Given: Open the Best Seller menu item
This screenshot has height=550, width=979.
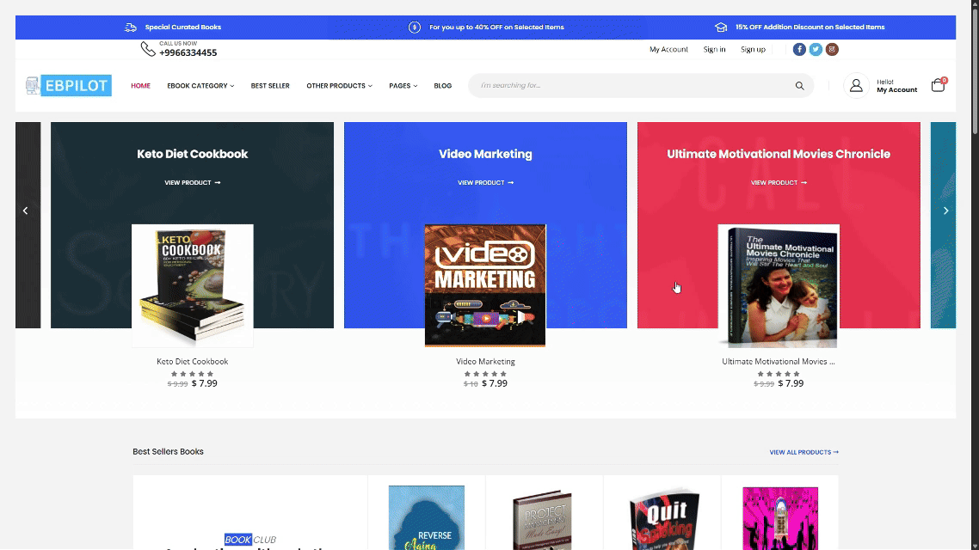Looking at the screenshot, I should click(270, 85).
